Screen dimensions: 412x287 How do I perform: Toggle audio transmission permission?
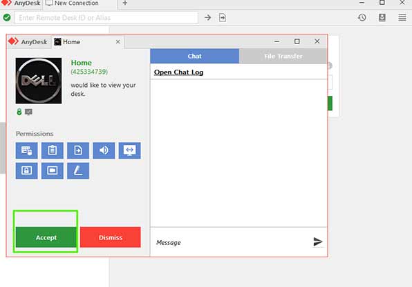point(104,150)
